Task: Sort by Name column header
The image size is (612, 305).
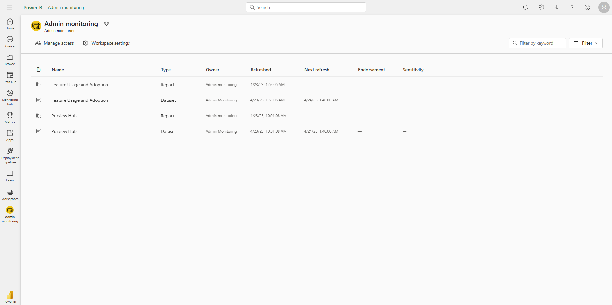Action: [58, 70]
